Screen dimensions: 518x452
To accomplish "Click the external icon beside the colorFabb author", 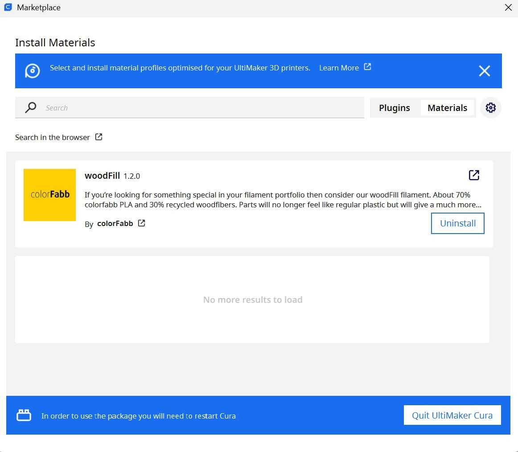I will (x=141, y=223).
